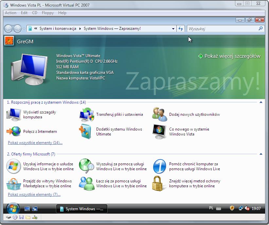This screenshot has height=225, width=269.
Task: Select System i konserwacja breadcrumb
Action: point(58,29)
